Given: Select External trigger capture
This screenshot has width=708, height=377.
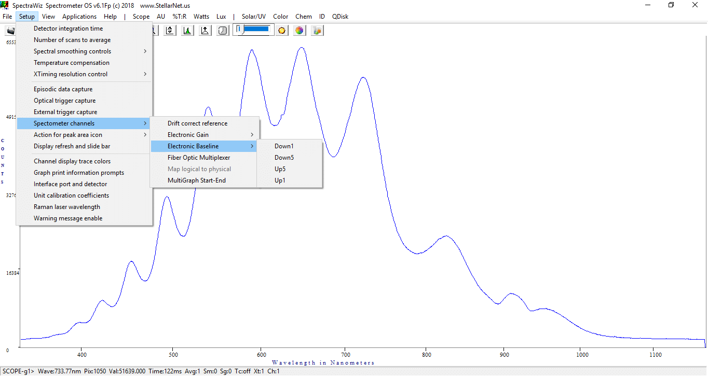Looking at the screenshot, I should point(84,112).
